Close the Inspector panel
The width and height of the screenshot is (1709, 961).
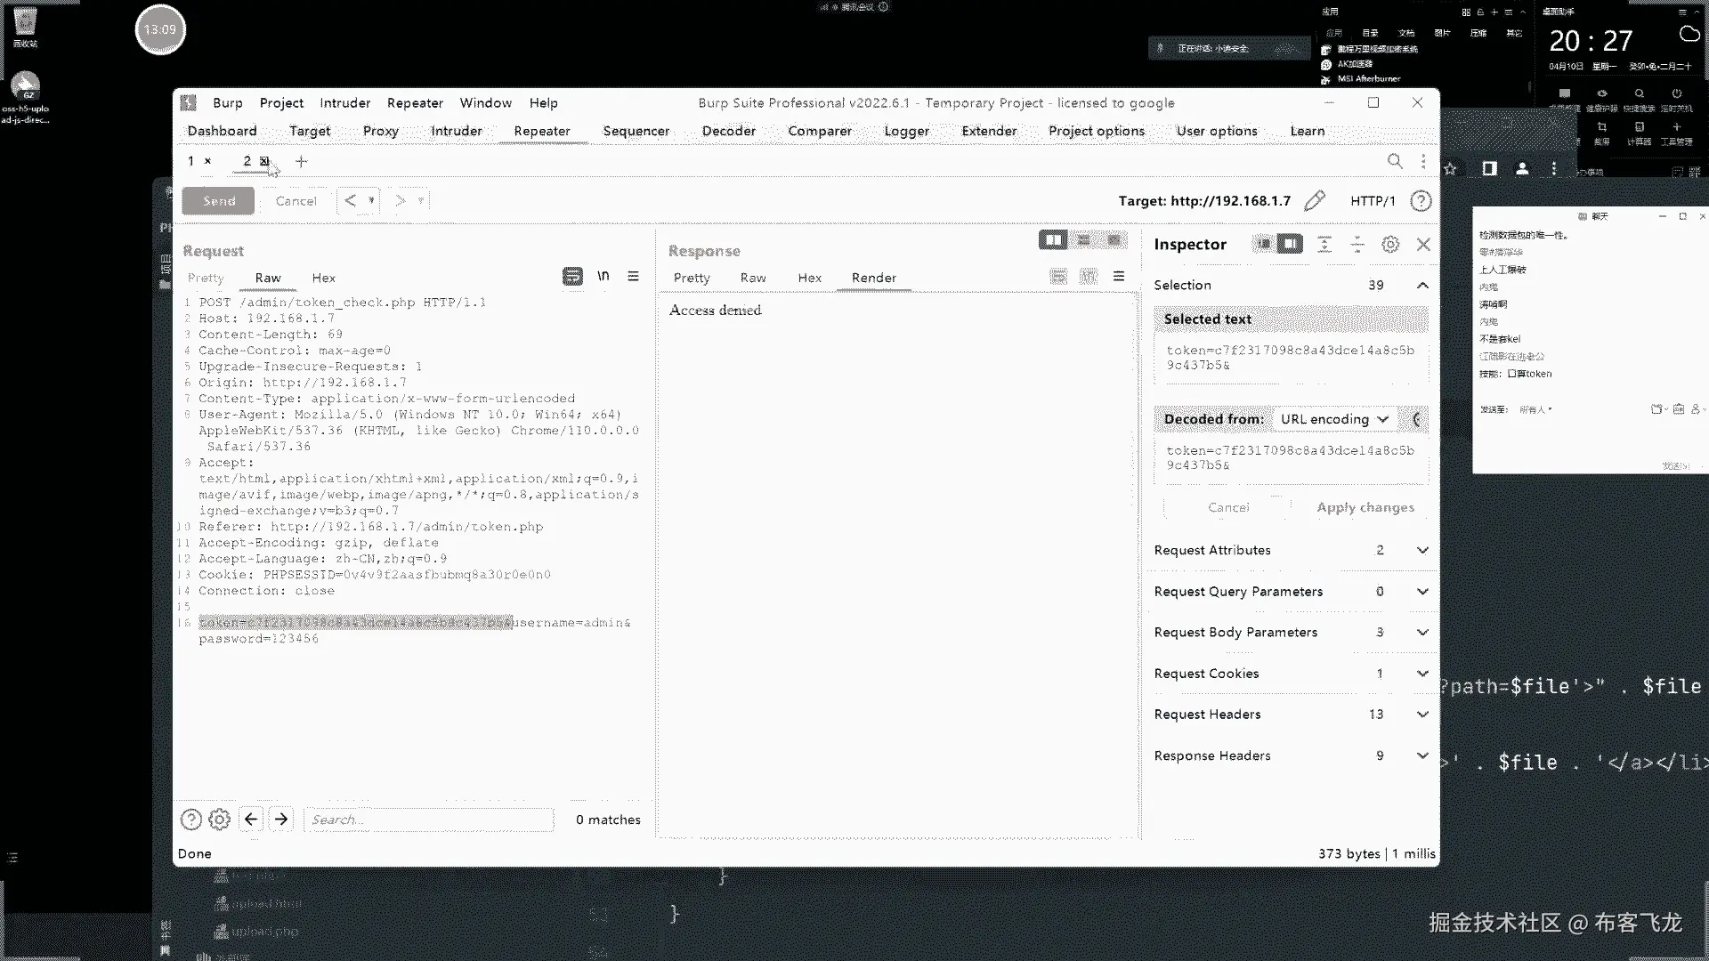pyautogui.click(x=1423, y=245)
